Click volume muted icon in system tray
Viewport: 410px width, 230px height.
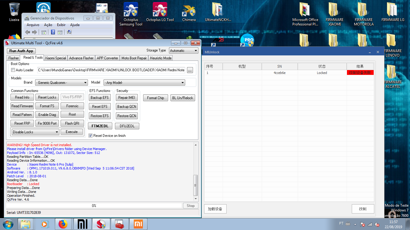tap(377, 224)
